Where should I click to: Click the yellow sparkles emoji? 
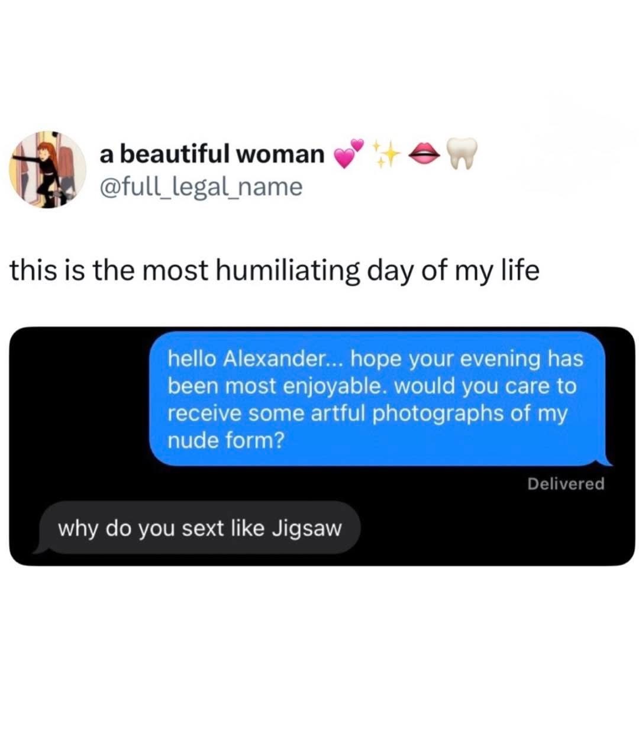tap(386, 154)
